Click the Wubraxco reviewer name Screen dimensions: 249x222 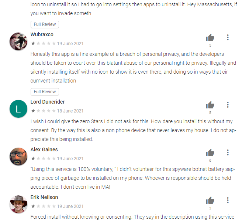[x=42, y=34]
